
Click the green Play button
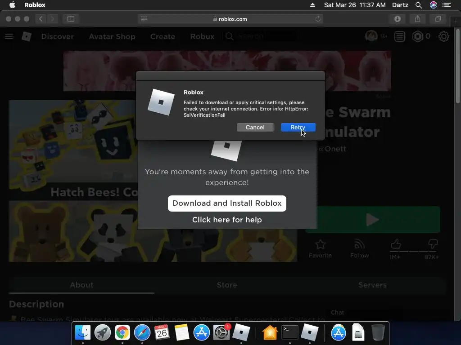point(373,220)
